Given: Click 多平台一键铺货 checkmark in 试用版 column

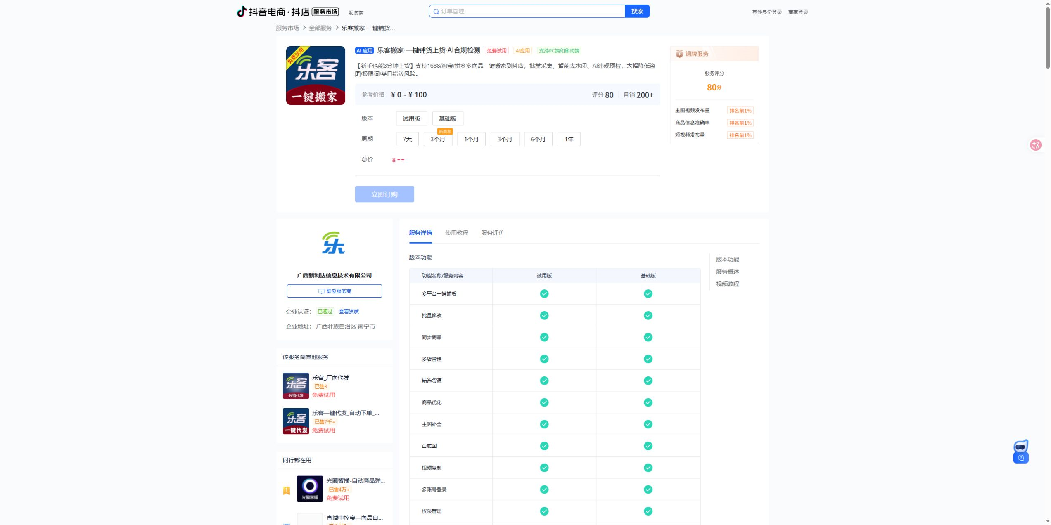Looking at the screenshot, I should [544, 293].
